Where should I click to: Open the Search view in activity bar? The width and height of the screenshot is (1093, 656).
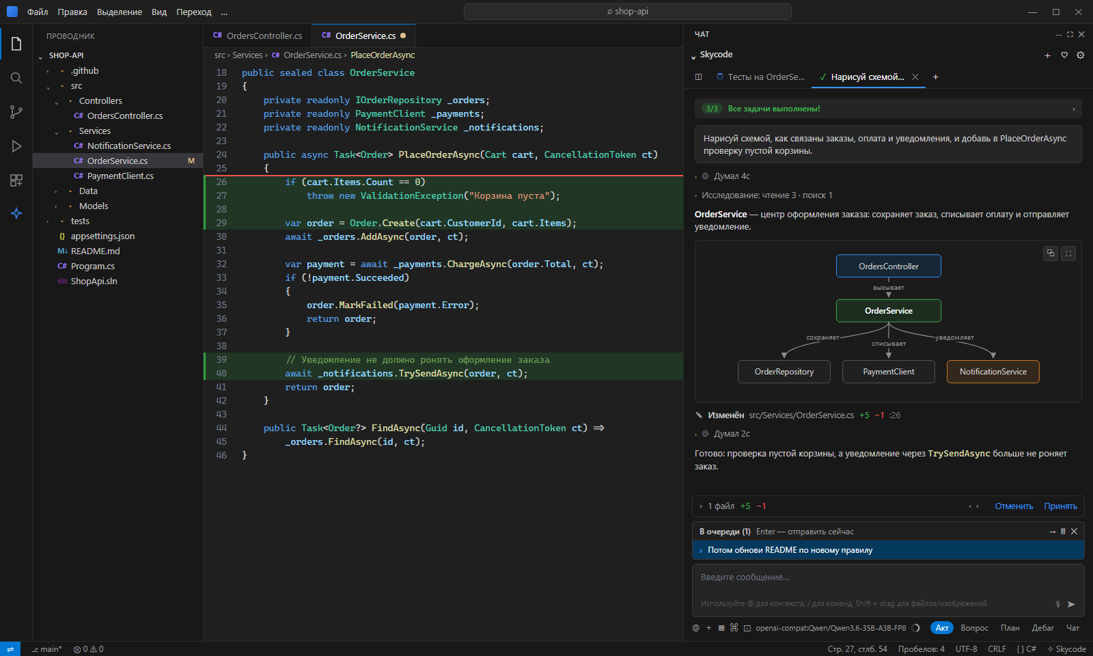(x=16, y=78)
